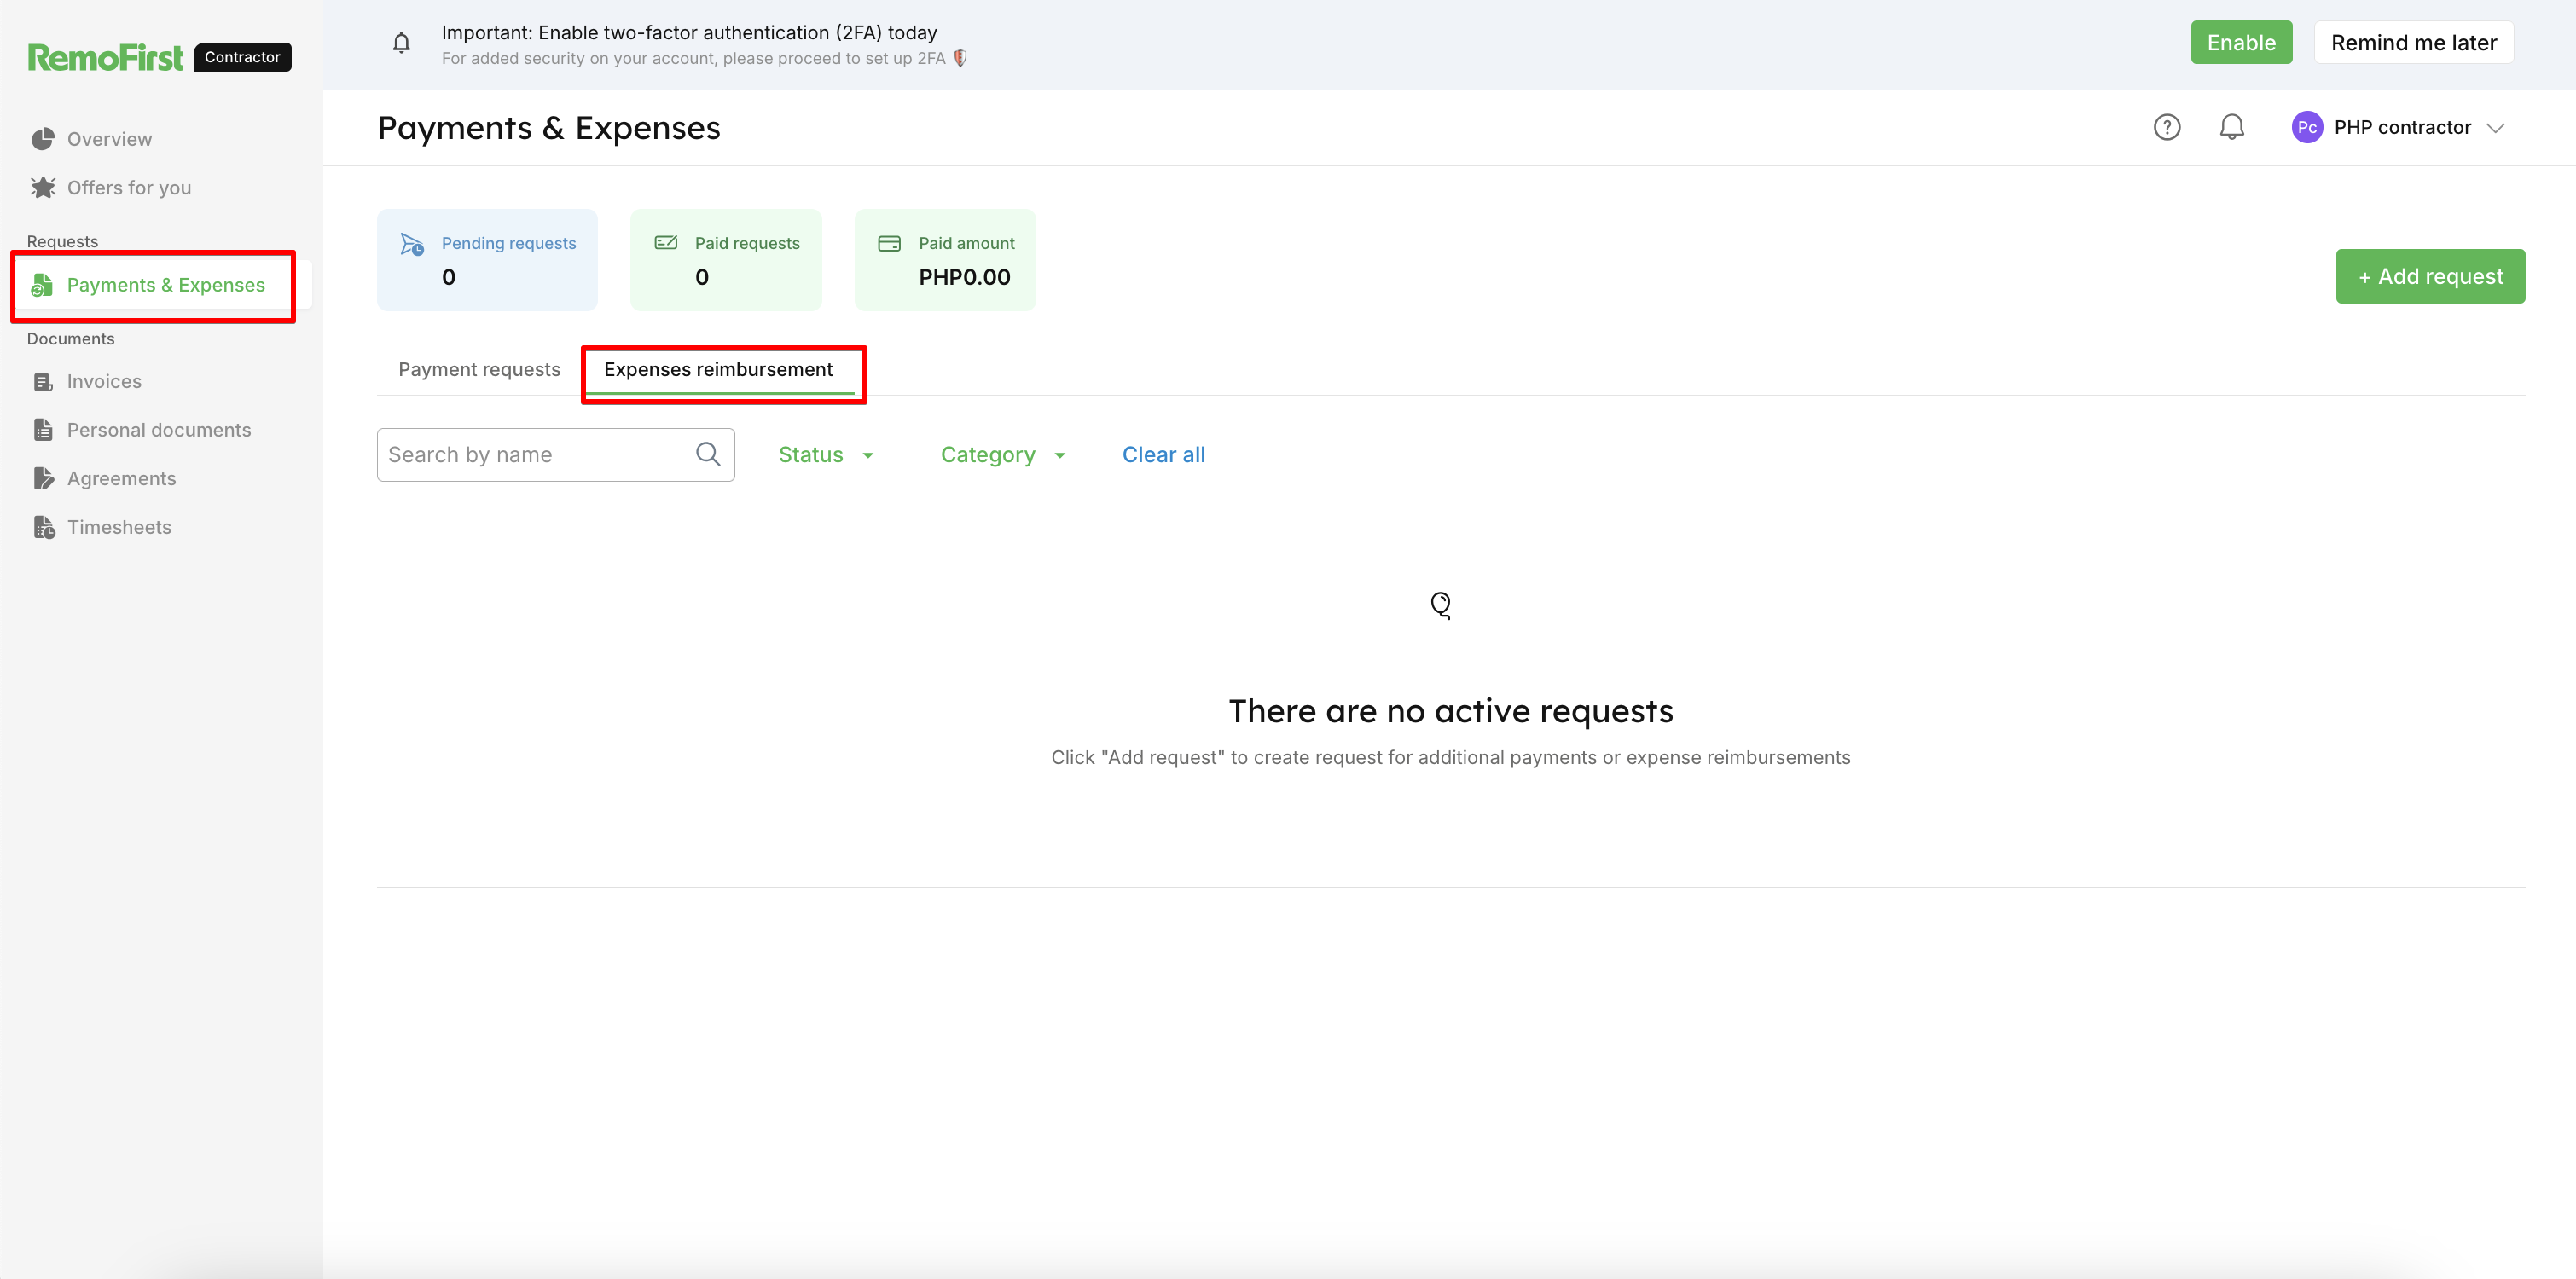2576x1279 pixels.
Task: Open notifications bell in the page header
Action: tap(2231, 127)
